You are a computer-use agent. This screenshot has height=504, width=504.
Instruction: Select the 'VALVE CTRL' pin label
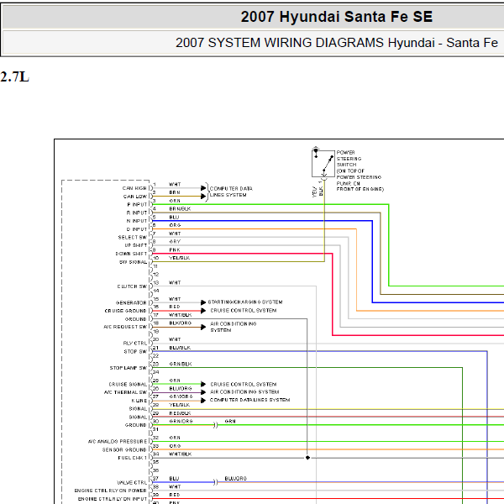pyautogui.click(x=132, y=483)
